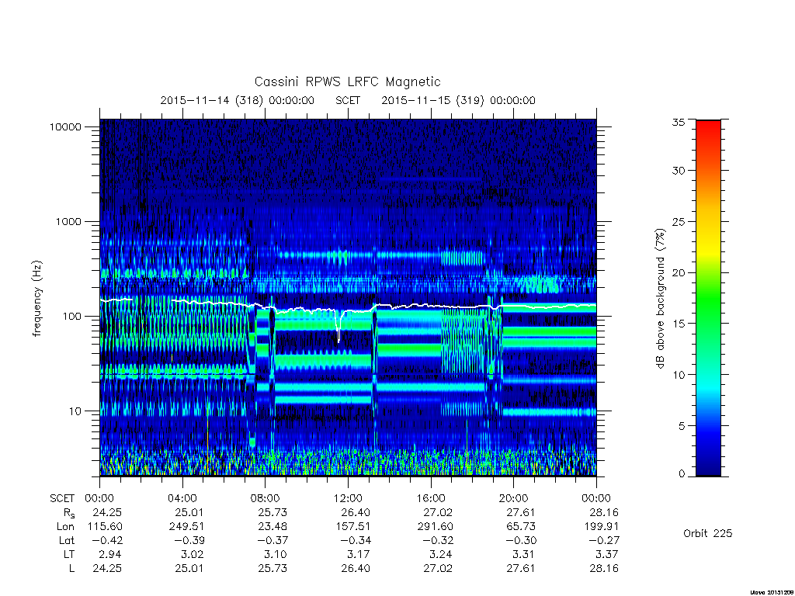Click the colorbar '0' tick label
Image resolution: width=795 pixels, height=596 pixels.
tap(682, 474)
